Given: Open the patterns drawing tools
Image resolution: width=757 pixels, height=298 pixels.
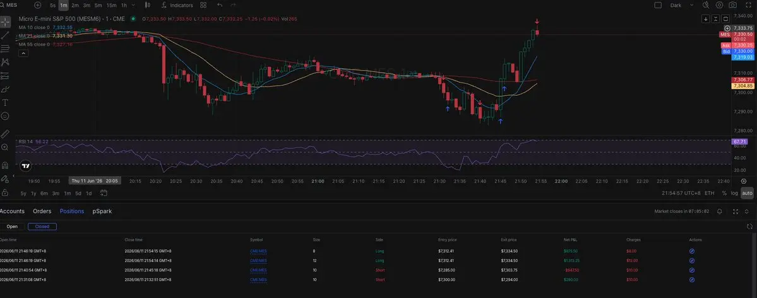Looking at the screenshot, I should click(x=5, y=62).
